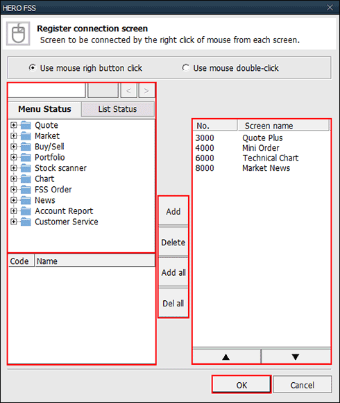Click the Quote folder icon
This screenshot has height=403, width=340.
[26, 125]
